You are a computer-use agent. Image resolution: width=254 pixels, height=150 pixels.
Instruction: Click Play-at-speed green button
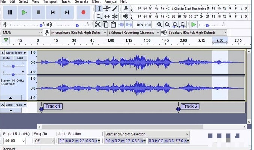coord(194,25)
